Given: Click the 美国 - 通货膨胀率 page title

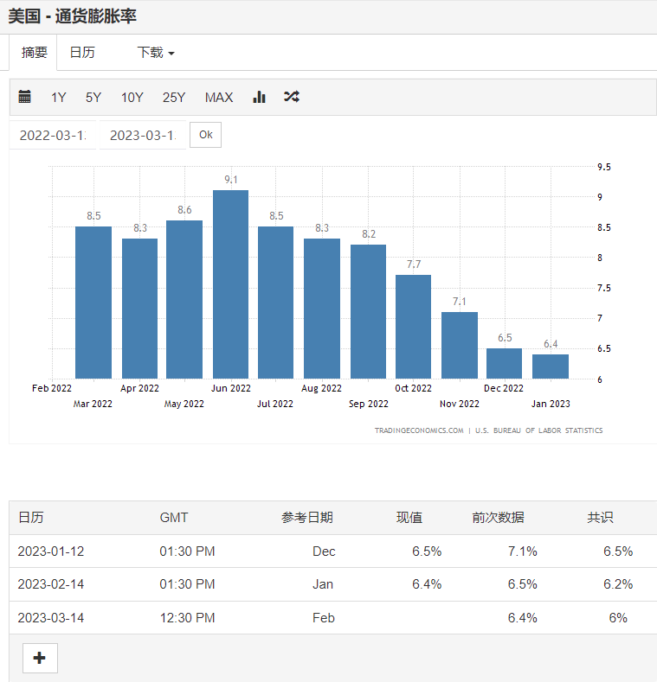Looking at the screenshot, I should 73,16.
